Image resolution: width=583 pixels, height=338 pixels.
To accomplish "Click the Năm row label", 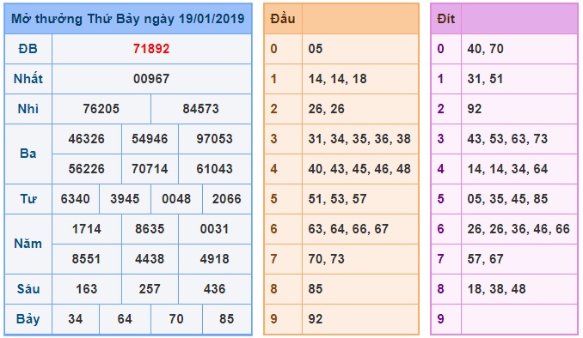I will 28,244.
